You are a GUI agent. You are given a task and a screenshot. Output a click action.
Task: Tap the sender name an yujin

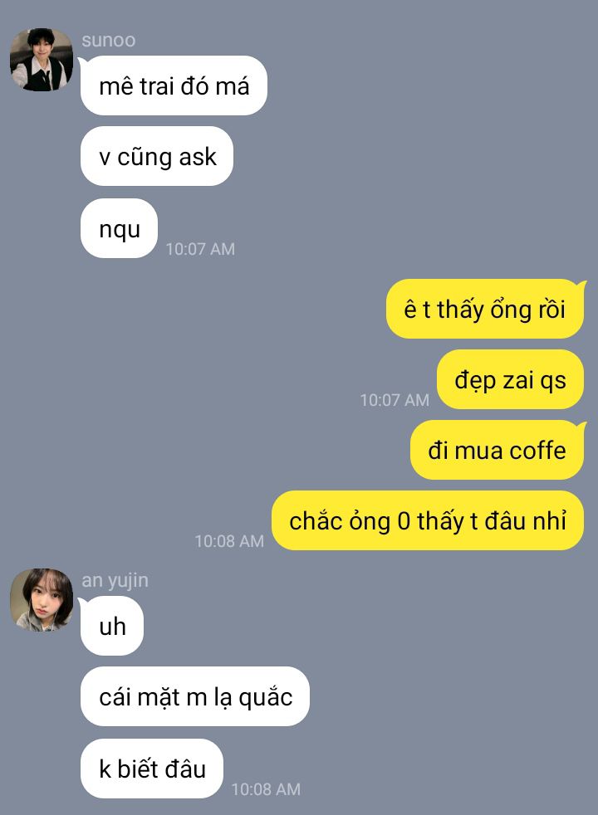point(115,581)
